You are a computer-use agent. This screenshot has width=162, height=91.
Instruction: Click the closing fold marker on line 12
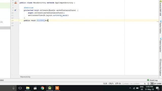tap(19, 18)
